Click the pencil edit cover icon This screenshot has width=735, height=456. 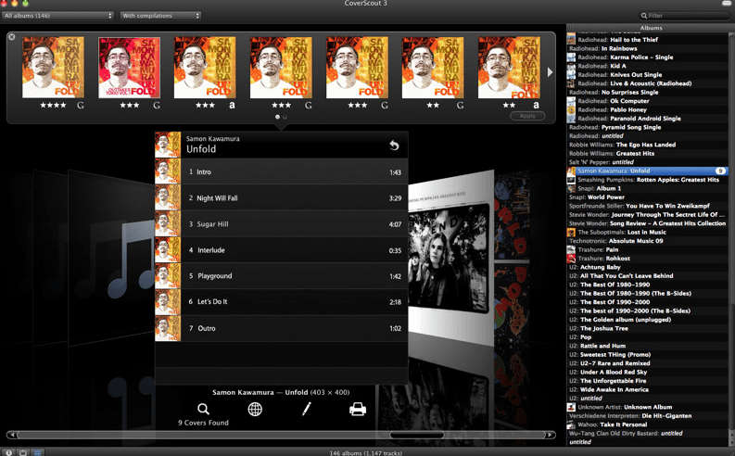pyautogui.click(x=307, y=409)
